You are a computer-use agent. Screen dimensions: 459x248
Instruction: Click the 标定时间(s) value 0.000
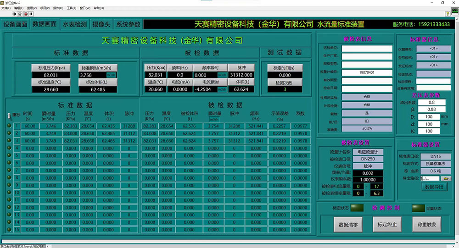click(x=285, y=75)
